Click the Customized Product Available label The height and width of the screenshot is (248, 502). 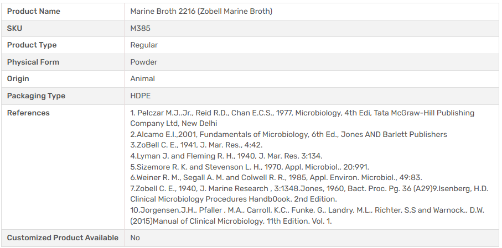(63, 238)
